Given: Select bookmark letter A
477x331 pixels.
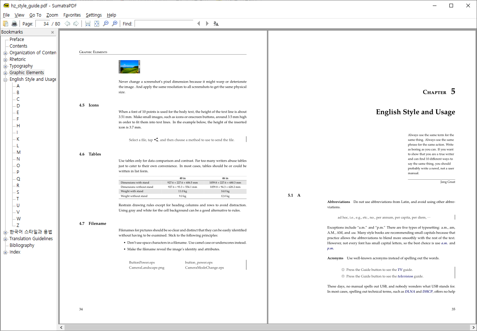Looking at the screenshot, I should [x=18, y=86].
